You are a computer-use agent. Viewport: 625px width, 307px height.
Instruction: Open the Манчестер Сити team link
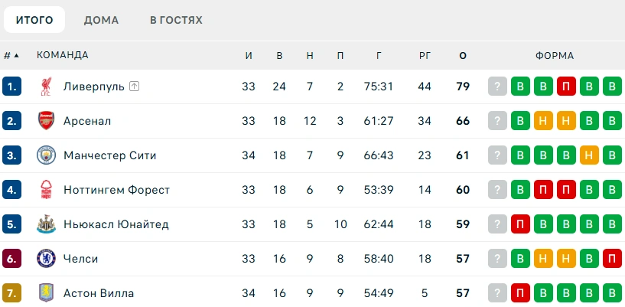coord(110,155)
